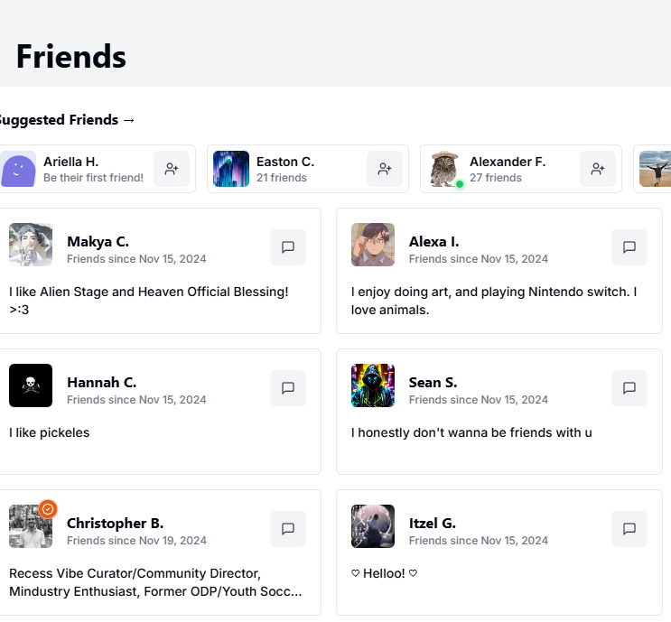The height and width of the screenshot is (622, 671).
Task: Add Easton C. as a friend
Action: pyautogui.click(x=384, y=169)
